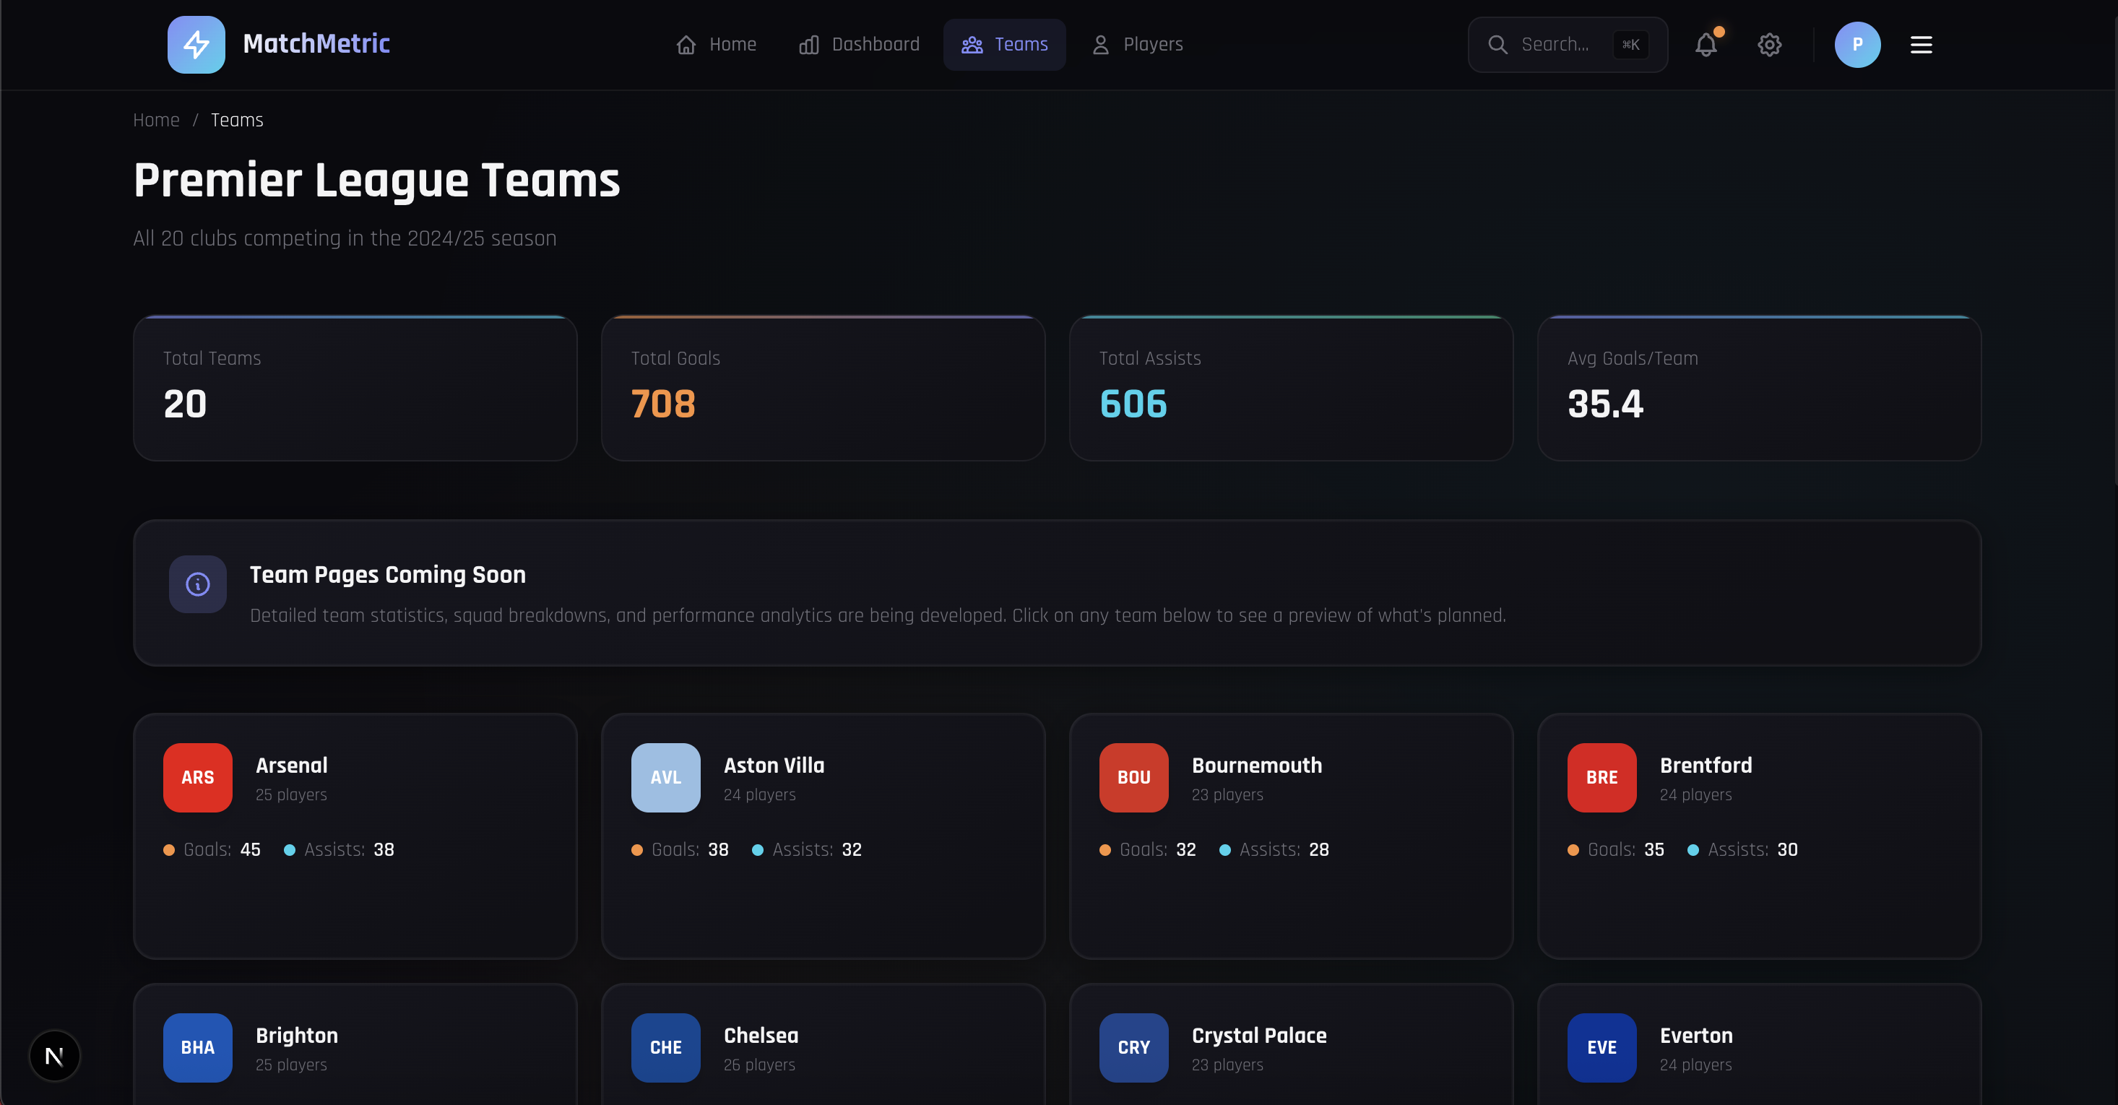Viewport: 2118px width, 1105px height.
Task: Click the Brentford BRE team badge
Action: (1601, 777)
